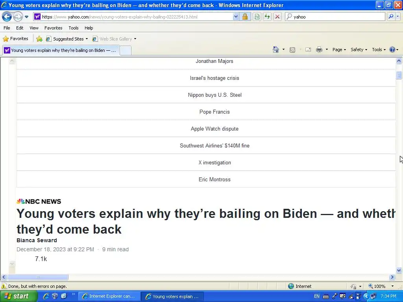Open the Pope Francis trending link
The width and height of the screenshot is (403, 302).
214,112
